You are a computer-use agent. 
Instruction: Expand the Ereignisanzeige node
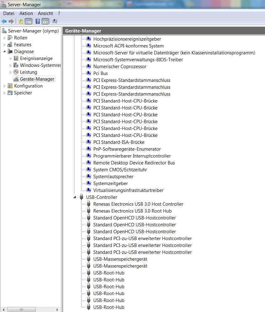click(10, 58)
